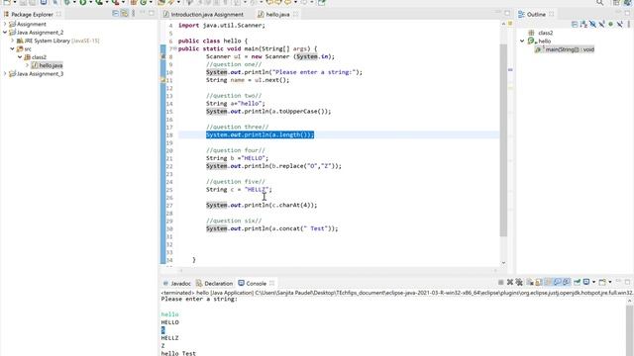The height and width of the screenshot is (356, 634).
Task: Toggle Hide Non-Public Members green dot icon
Action: 611,24
